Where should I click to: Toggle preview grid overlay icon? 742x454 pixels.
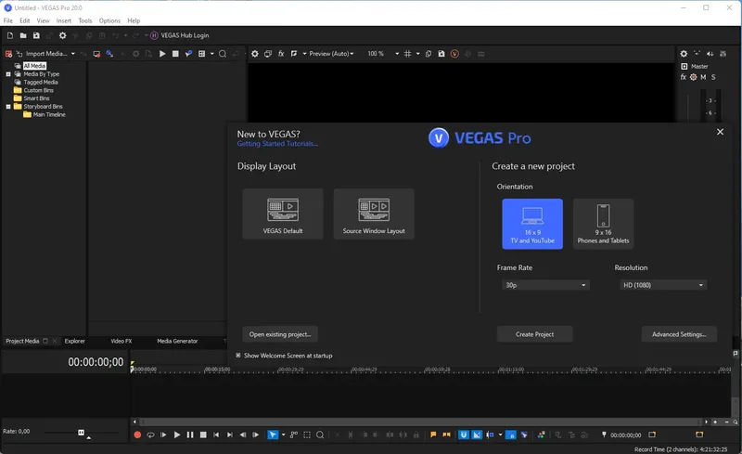pyautogui.click(x=407, y=54)
